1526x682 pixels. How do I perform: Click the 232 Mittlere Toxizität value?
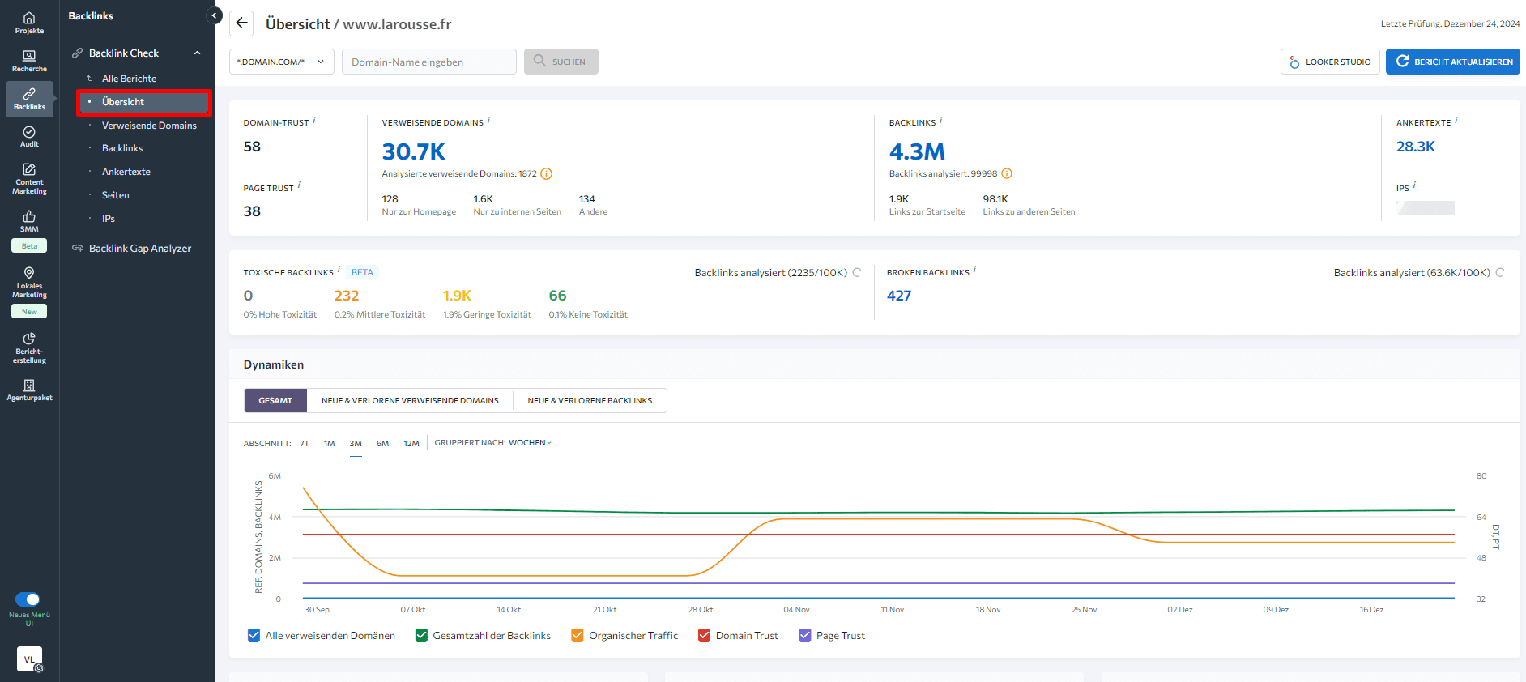347,296
